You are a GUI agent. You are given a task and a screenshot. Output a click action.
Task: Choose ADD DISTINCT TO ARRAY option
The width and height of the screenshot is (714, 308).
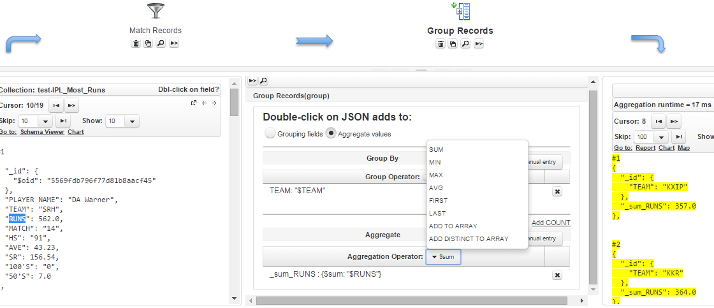(469, 238)
